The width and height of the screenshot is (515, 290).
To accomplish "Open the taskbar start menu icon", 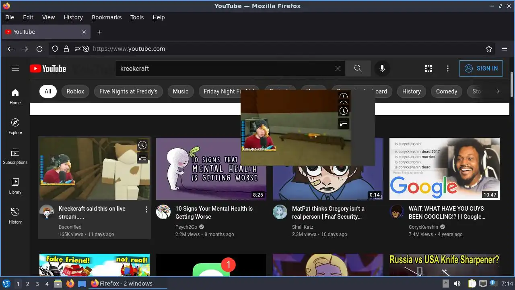I will [x=6, y=284].
